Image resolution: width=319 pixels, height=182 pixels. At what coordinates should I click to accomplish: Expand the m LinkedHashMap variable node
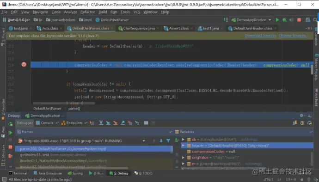183,164
